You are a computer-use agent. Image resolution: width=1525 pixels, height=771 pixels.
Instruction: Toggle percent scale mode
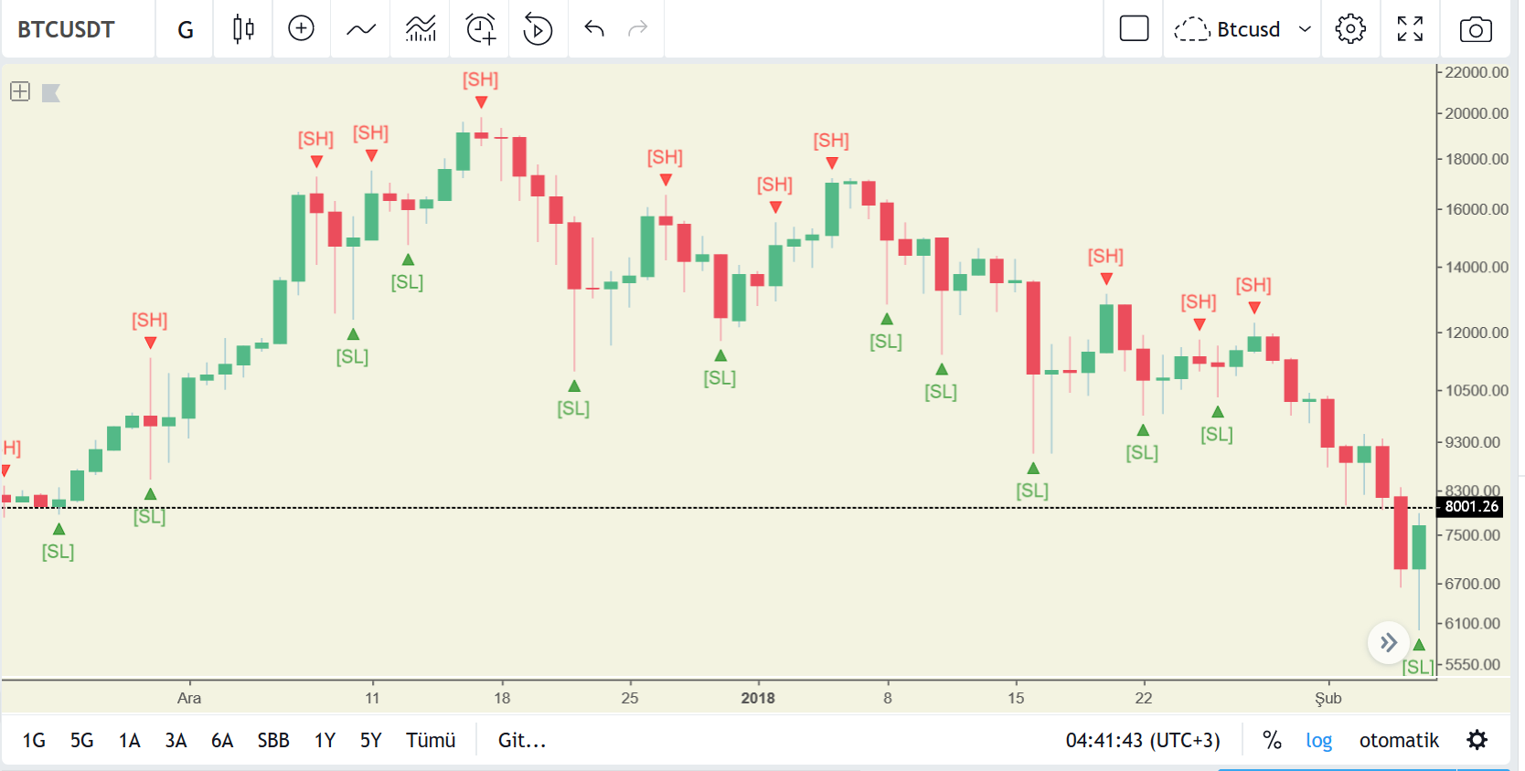click(1272, 740)
